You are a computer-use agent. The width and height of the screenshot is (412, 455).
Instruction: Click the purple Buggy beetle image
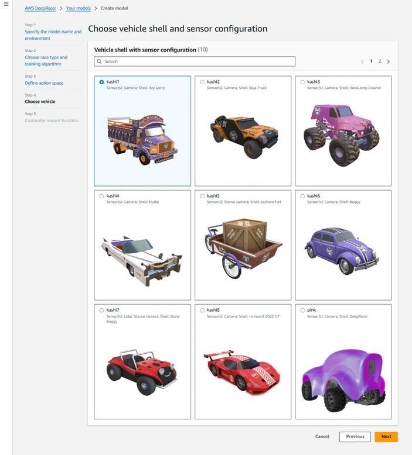342,251
